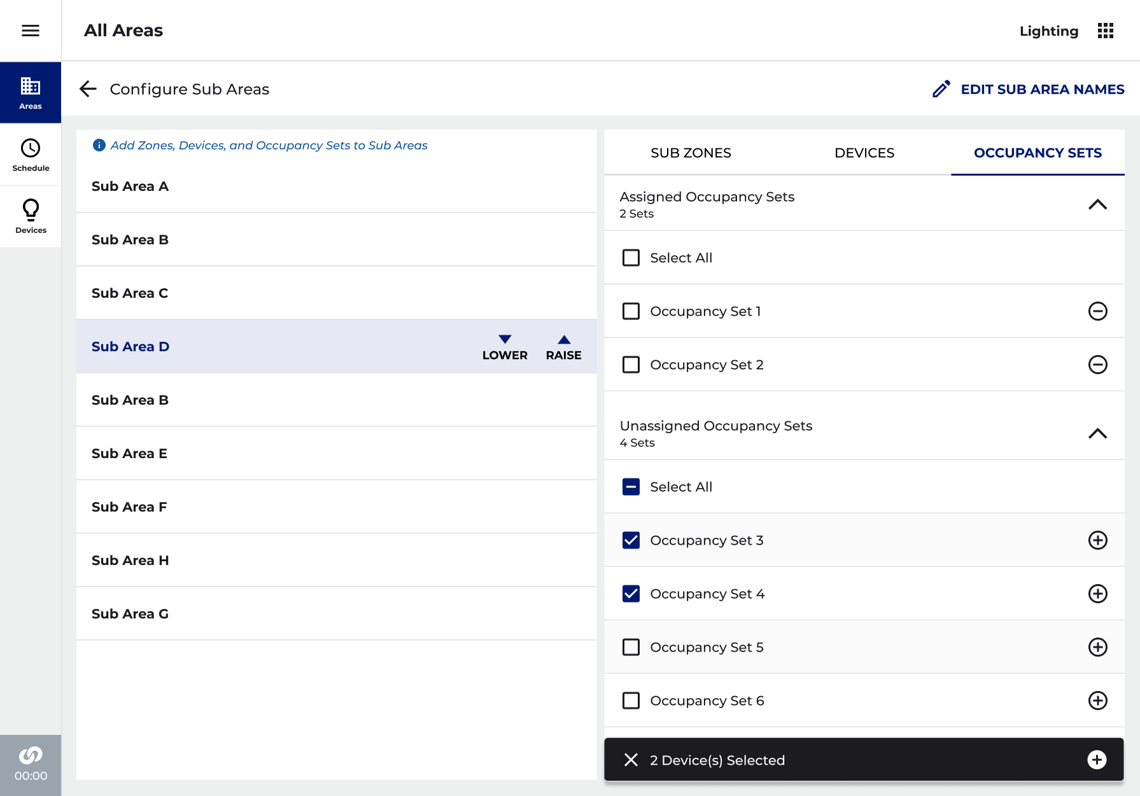This screenshot has height=796, width=1140.
Task: Click Add Zones, Devices hint text
Action: [269, 145]
